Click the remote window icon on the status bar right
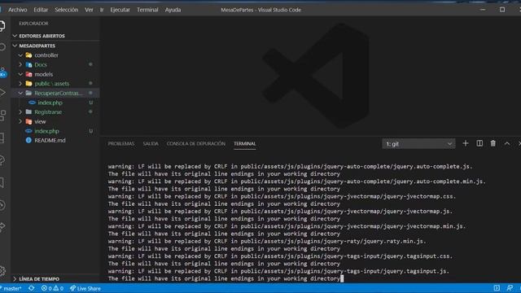This screenshot has width=521, height=293. 497,288
